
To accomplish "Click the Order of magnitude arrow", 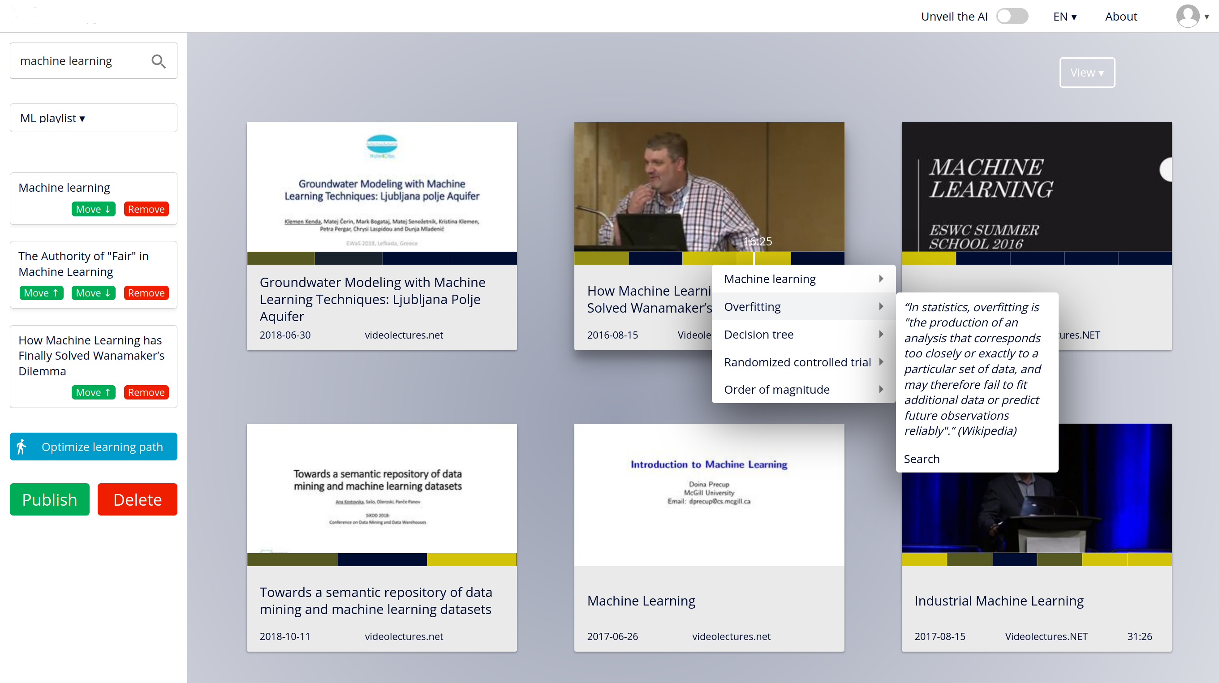I will [881, 389].
